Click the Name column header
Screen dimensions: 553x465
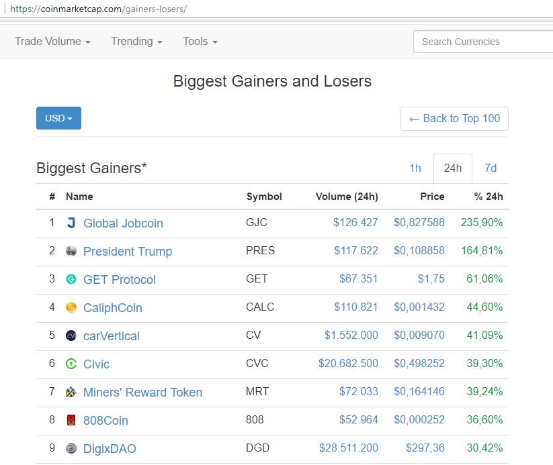tap(79, 197)
